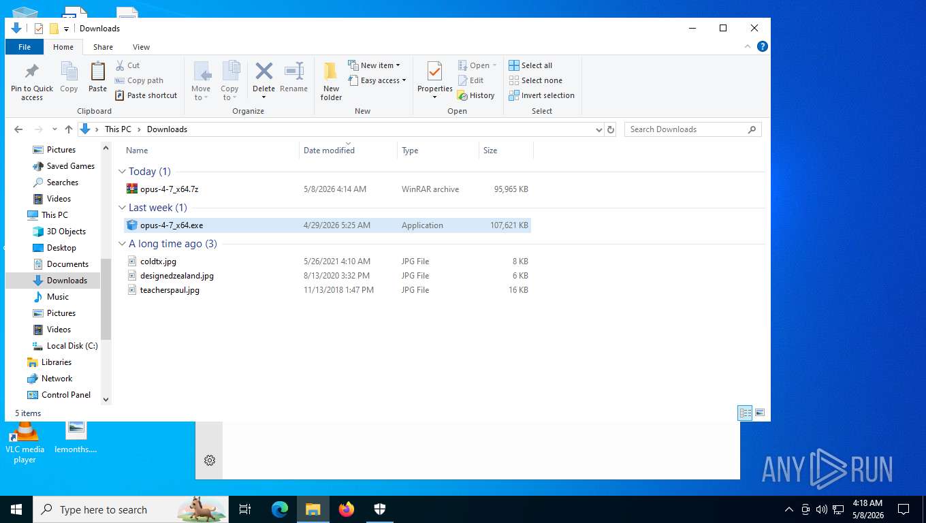This screenshot has width=926, height=523.
Task: Click Invert selection
Action: click(542, 95)
